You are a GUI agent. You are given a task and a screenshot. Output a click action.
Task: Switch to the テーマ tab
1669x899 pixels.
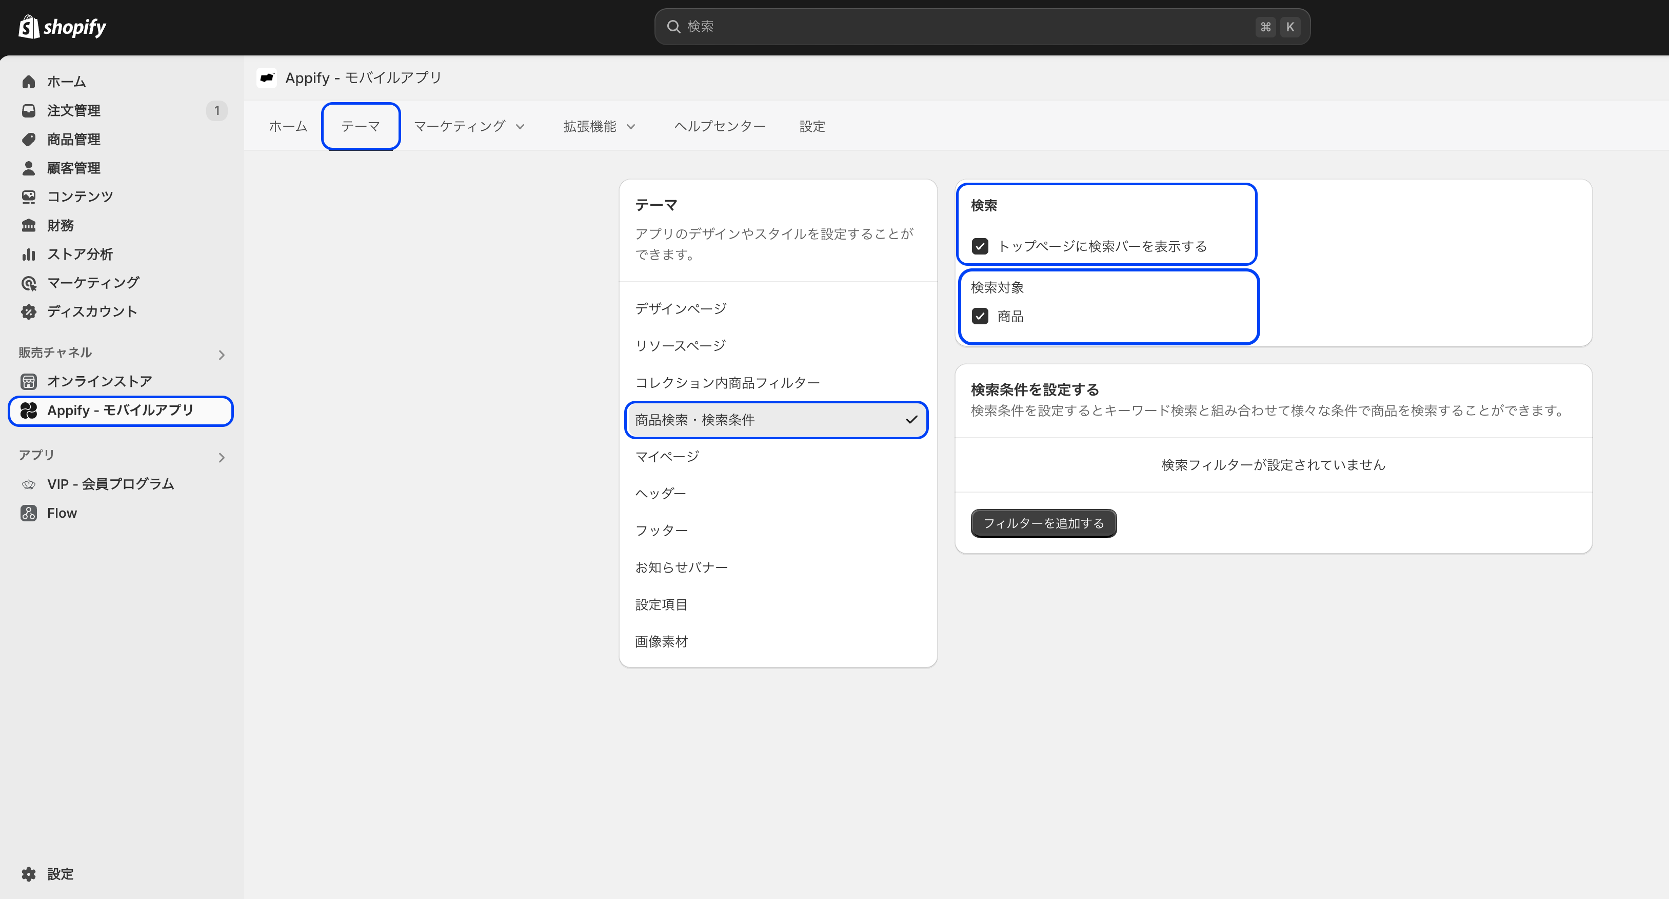361,126
